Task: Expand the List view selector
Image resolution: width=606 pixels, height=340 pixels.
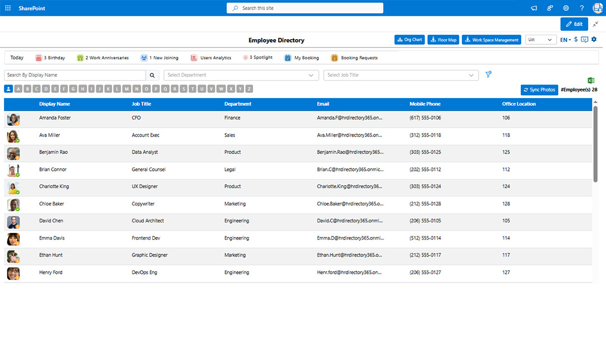Action: point(540,39)
